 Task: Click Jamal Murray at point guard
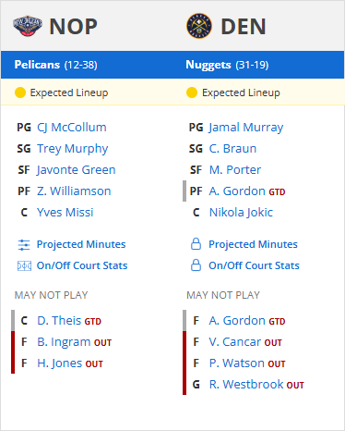[x=246, y=128]
